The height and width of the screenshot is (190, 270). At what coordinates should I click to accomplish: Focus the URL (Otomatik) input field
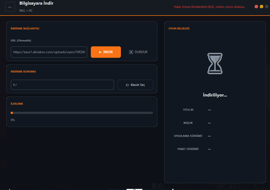tap(49, 52)
